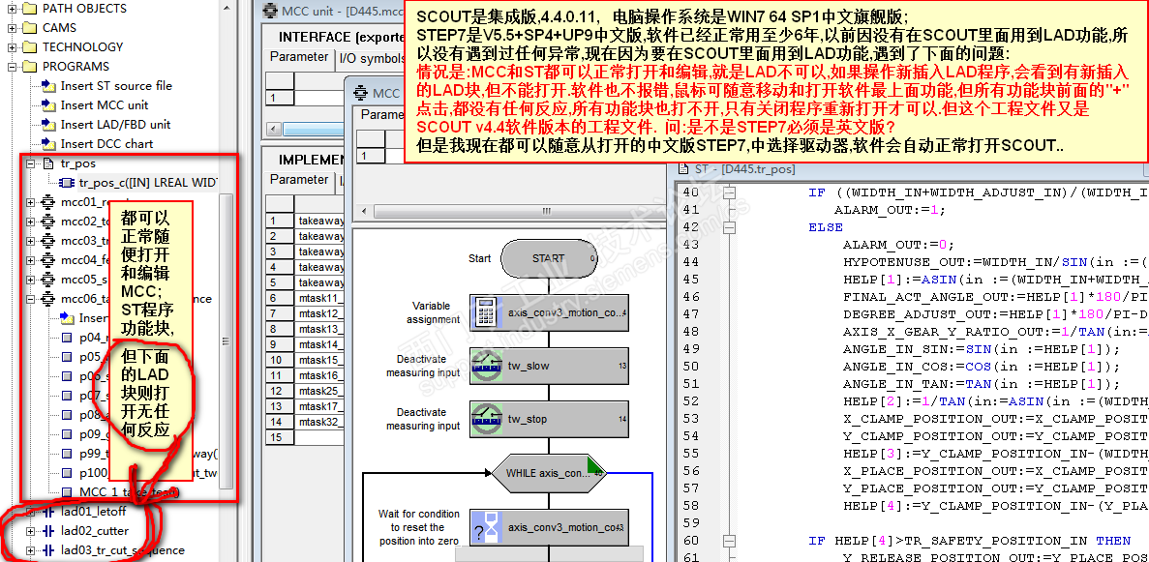Select the mcc01 unit icon in tree

pos(49,201)
